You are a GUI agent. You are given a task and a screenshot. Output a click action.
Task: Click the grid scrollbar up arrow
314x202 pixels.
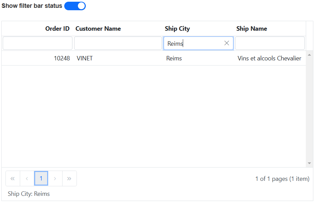[310, 55]
